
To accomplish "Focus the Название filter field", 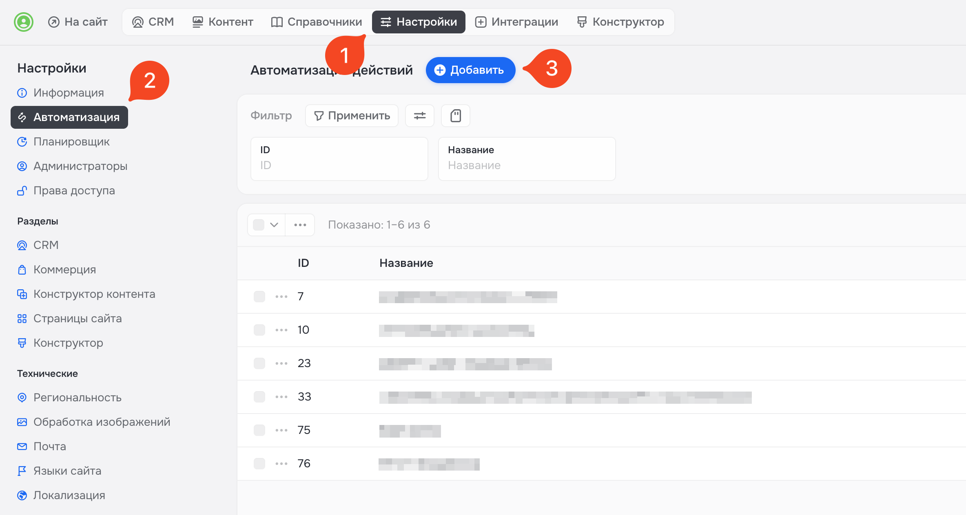I will tap(527, 159).
